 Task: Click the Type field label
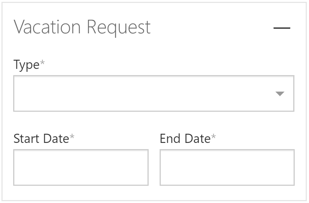26,65
